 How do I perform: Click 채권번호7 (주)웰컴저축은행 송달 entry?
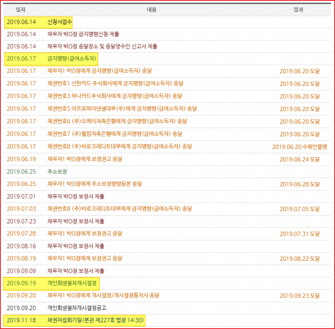pos(115,134)
